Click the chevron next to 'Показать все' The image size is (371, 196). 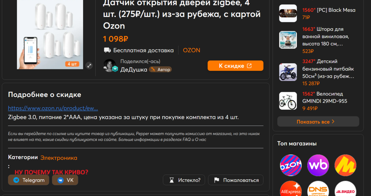click(333, 121)
